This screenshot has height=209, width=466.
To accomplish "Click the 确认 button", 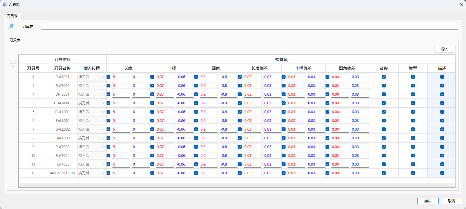I will click(428, 201).
